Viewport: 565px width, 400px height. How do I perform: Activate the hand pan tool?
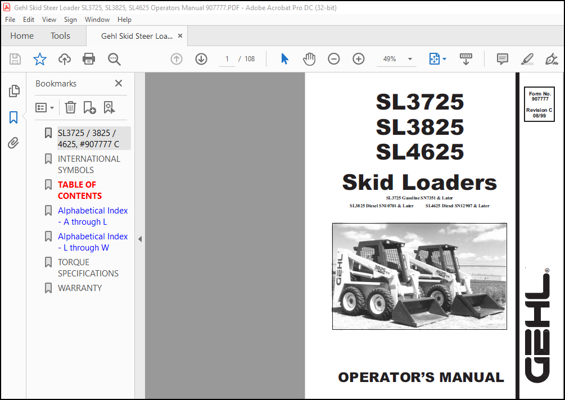point(309,58)
